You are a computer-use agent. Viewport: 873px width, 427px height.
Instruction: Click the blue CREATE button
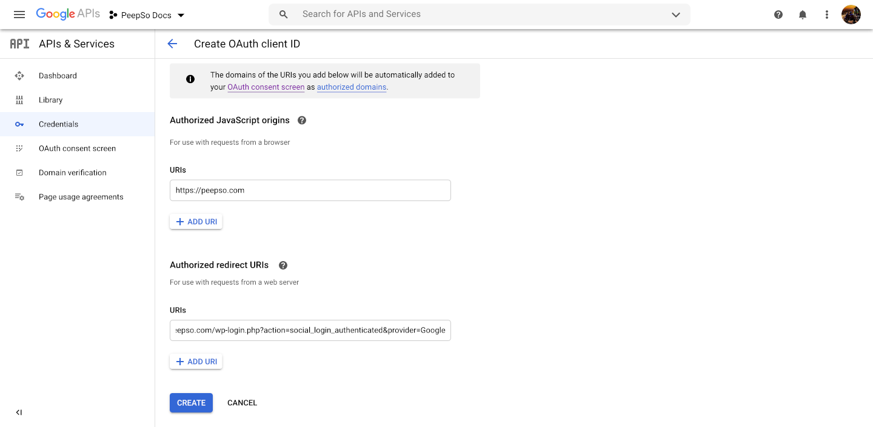pos(191,403)
